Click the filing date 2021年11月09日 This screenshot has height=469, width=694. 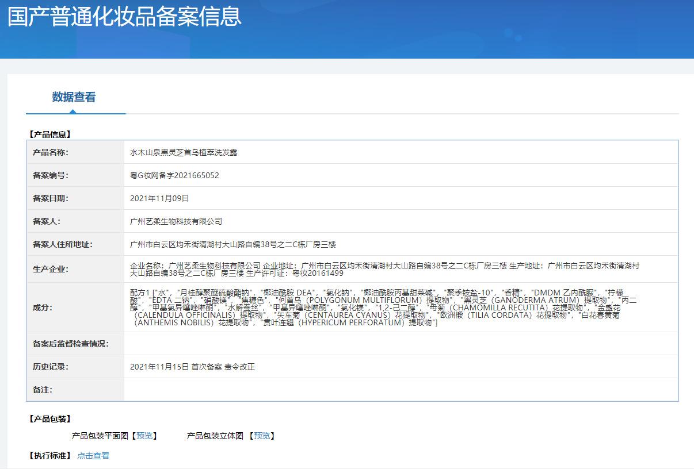point(159,198)
